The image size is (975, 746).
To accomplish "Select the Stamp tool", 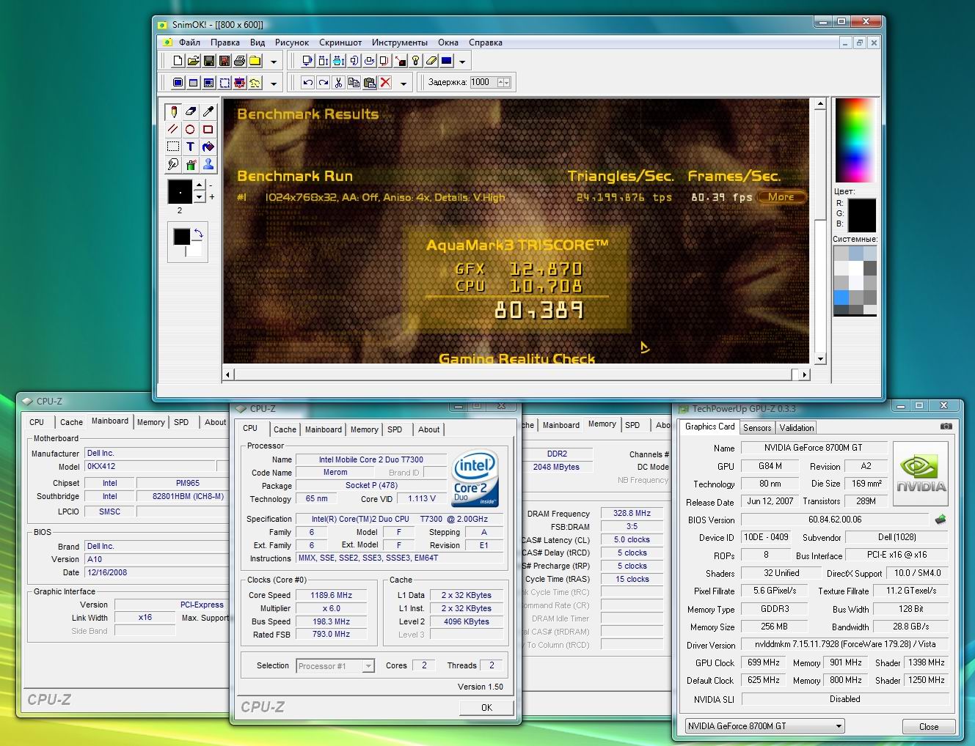I will (x=208, y=164).
